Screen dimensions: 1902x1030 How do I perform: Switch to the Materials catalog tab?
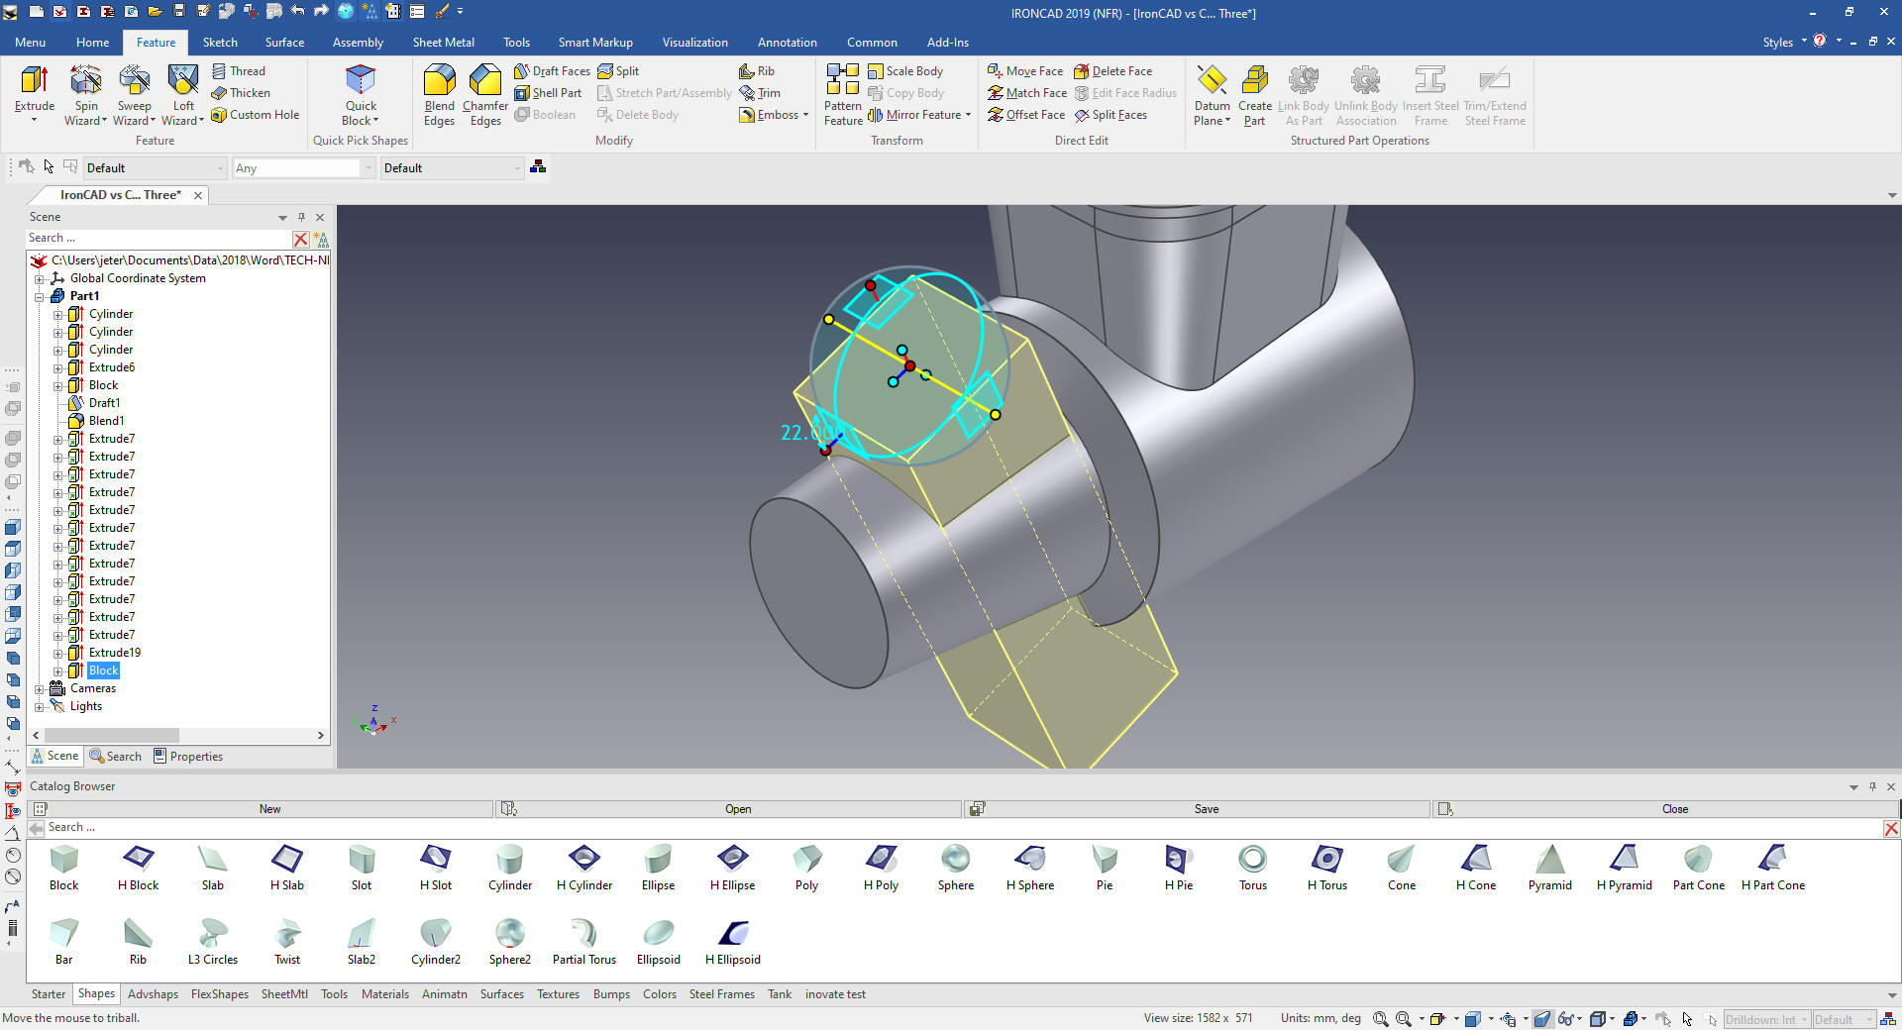coord(384,994)
